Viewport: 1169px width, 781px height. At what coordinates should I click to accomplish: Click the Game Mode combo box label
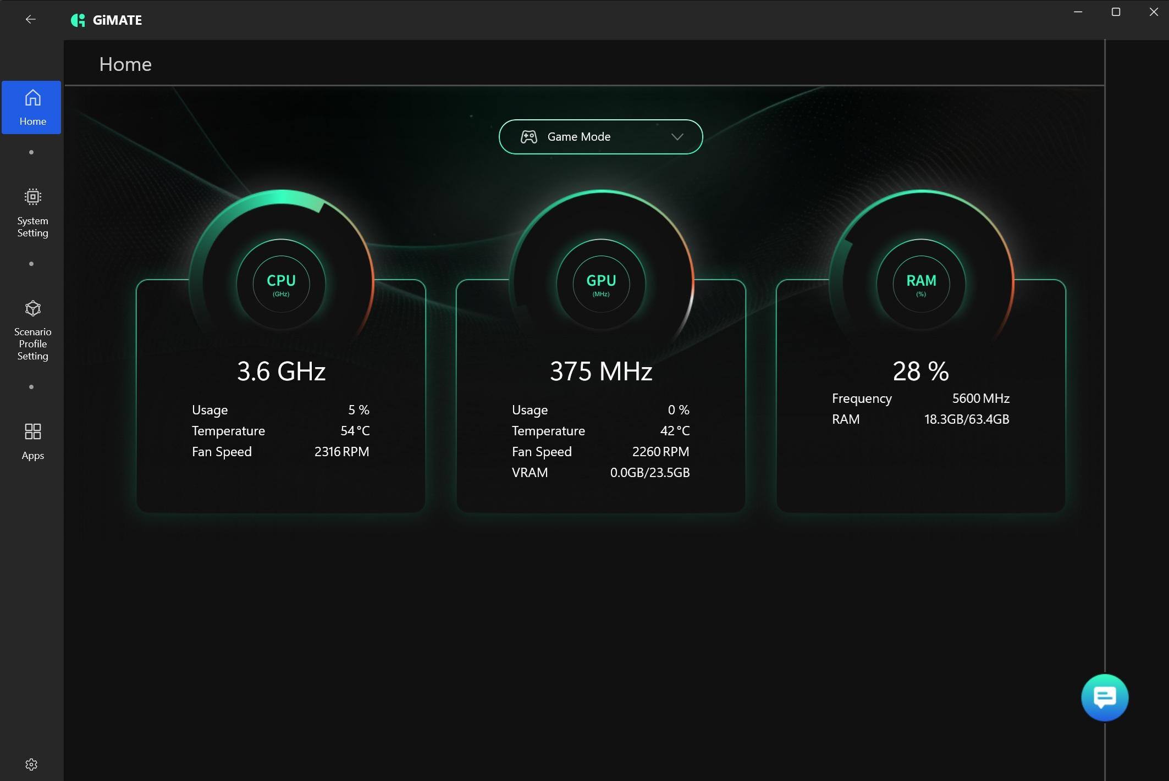click(x=578, y=137)
